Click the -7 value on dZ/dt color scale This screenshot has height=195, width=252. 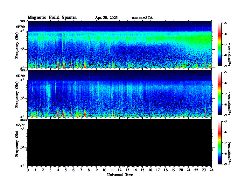[x=226, y=143]
